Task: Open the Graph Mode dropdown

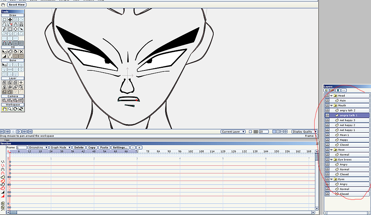Action: 60,148
